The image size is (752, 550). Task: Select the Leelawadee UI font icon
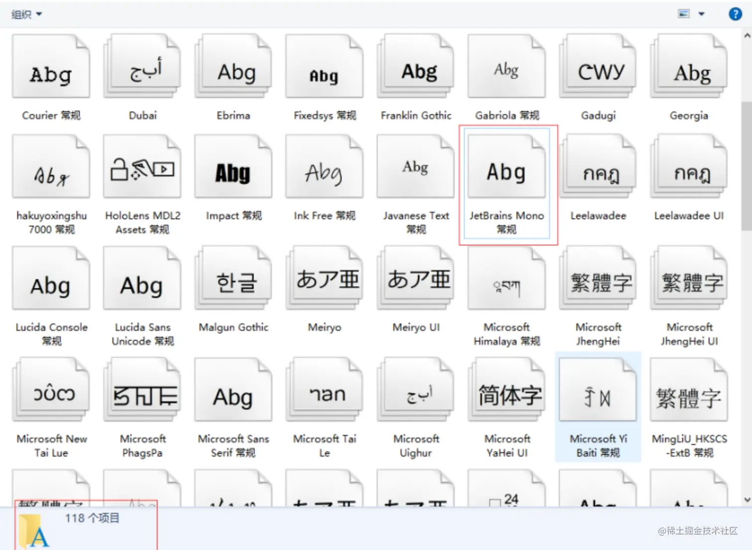point(689,167)
